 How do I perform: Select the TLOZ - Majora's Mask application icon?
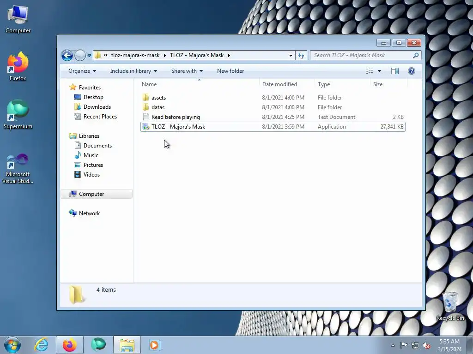coord(146,127)
